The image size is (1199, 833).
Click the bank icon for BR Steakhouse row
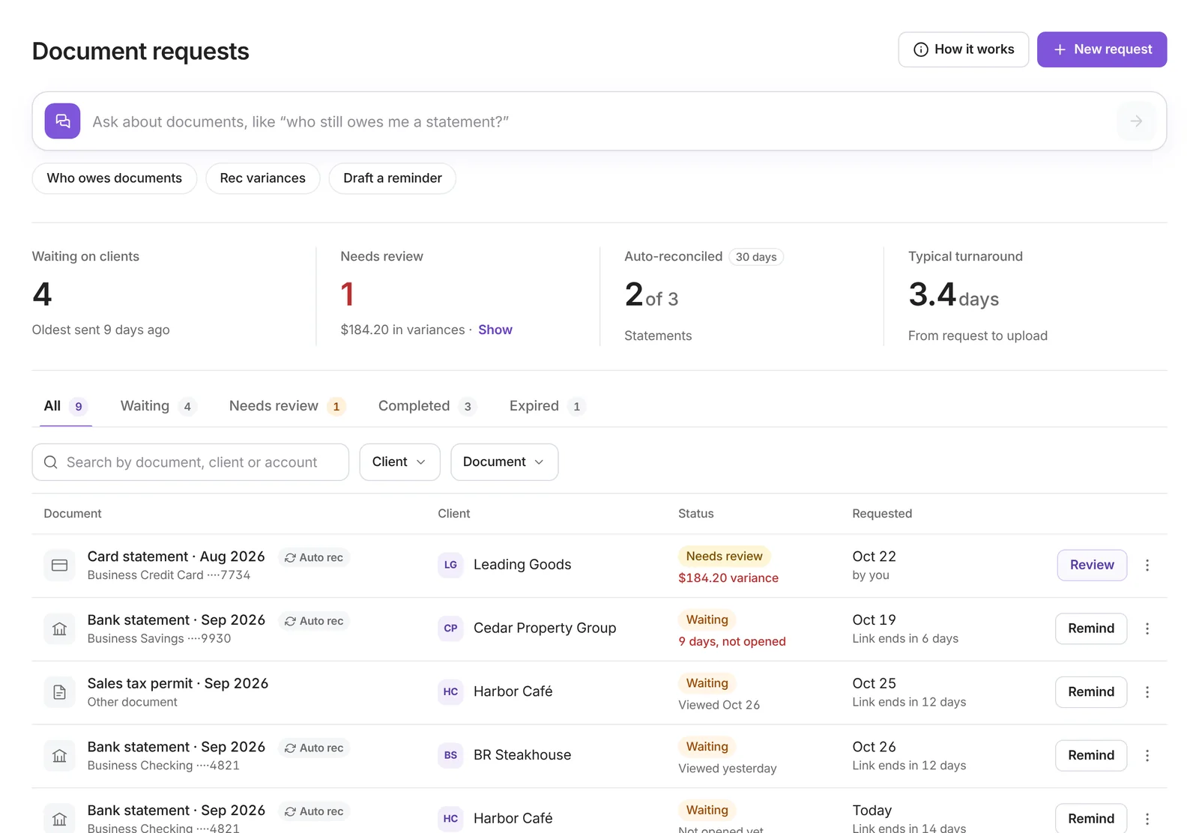[x=60, y=756]
